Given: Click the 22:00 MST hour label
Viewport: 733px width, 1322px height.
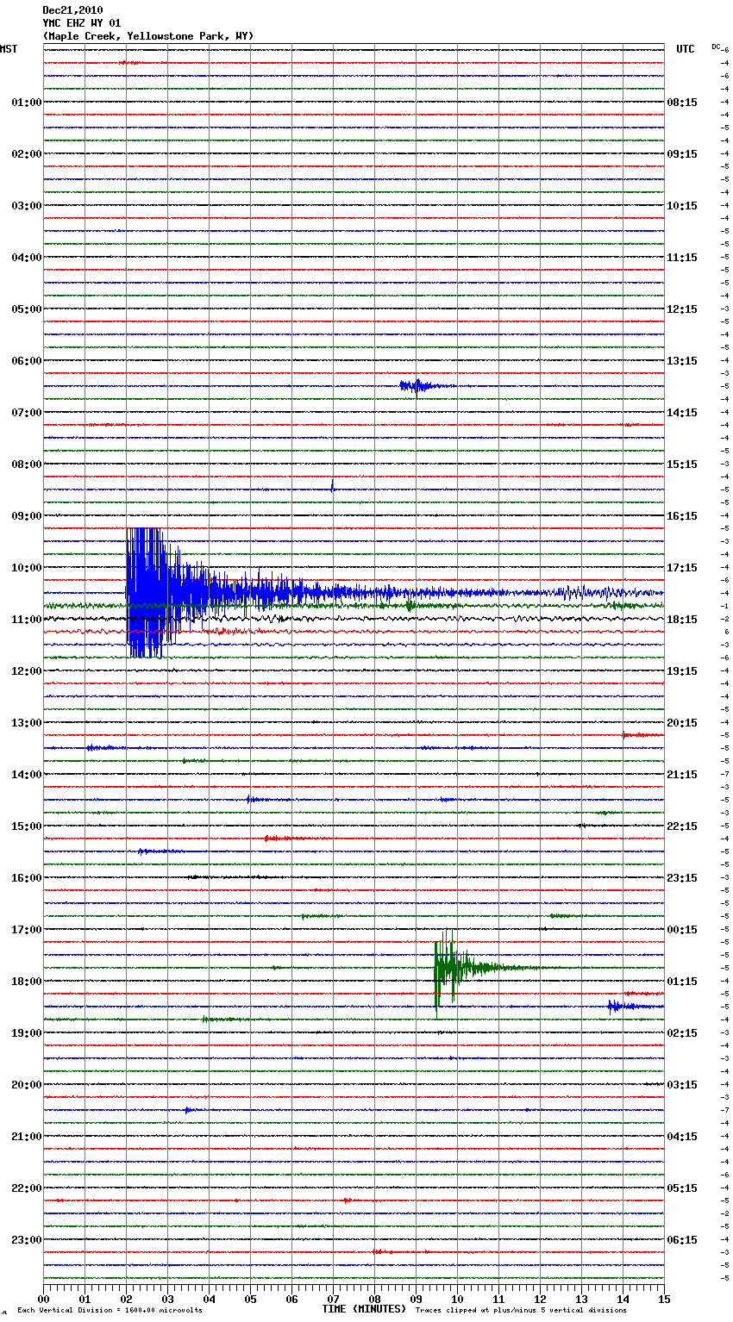Looking at the screenshot, I should [x=27, y=1188].
